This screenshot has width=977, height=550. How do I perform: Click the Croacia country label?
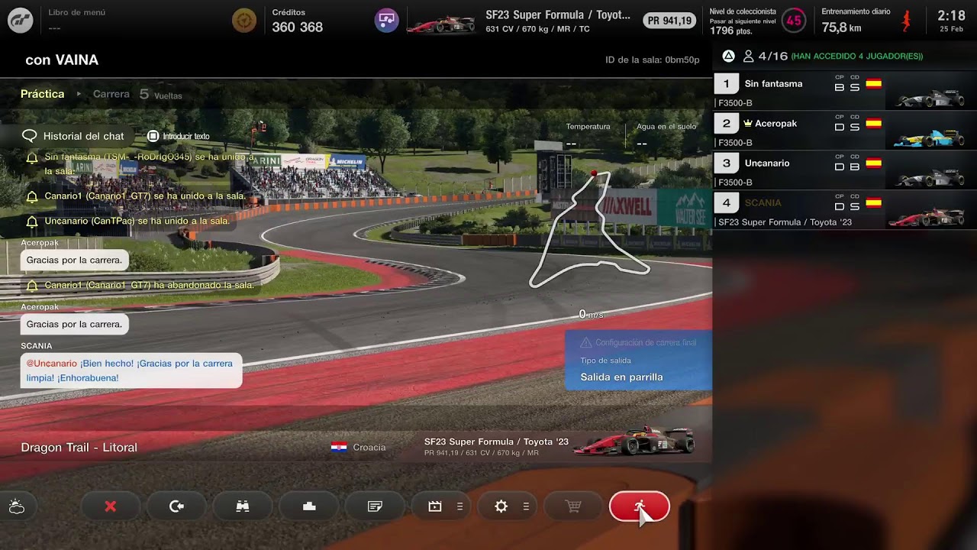369,447
